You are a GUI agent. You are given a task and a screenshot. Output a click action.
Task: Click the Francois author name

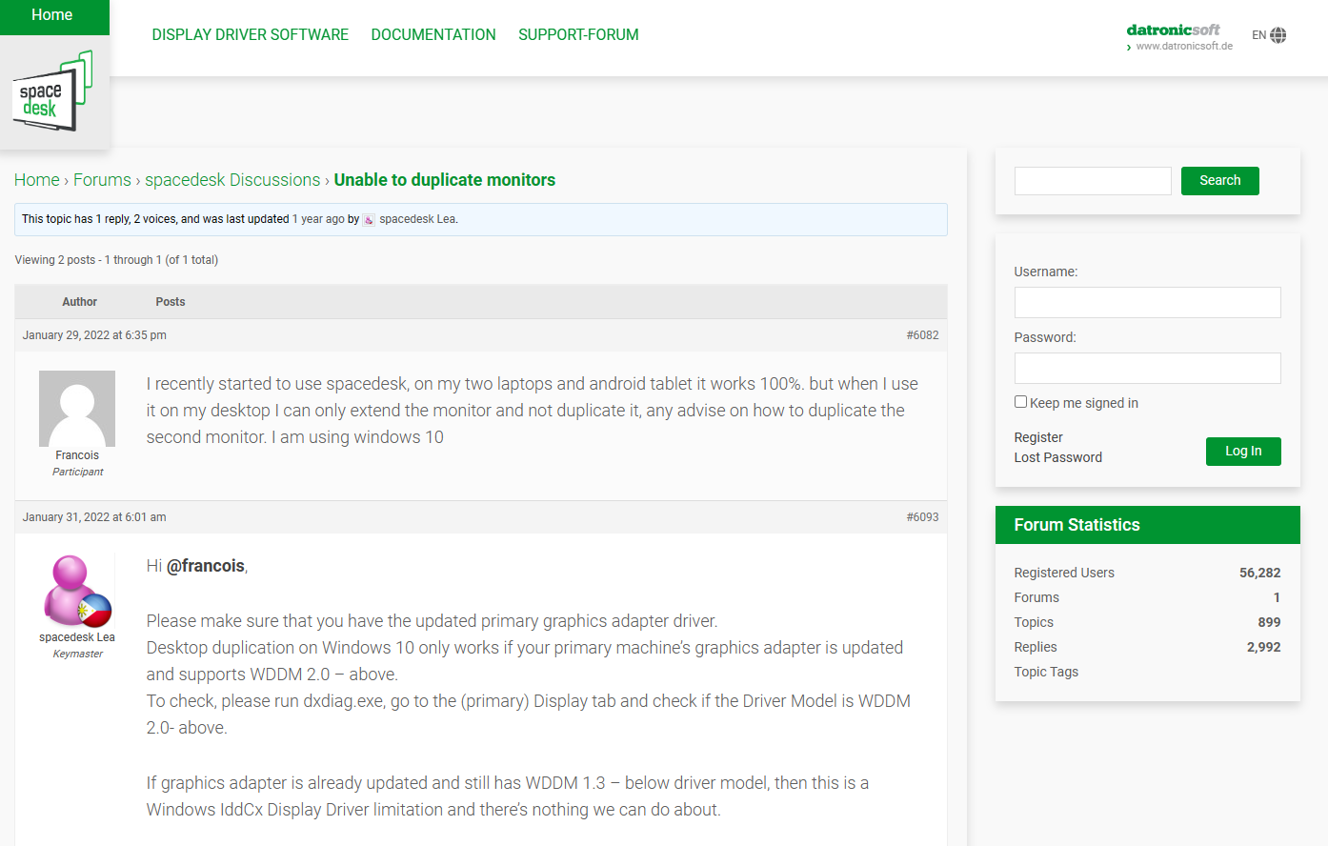click(77, 455)
